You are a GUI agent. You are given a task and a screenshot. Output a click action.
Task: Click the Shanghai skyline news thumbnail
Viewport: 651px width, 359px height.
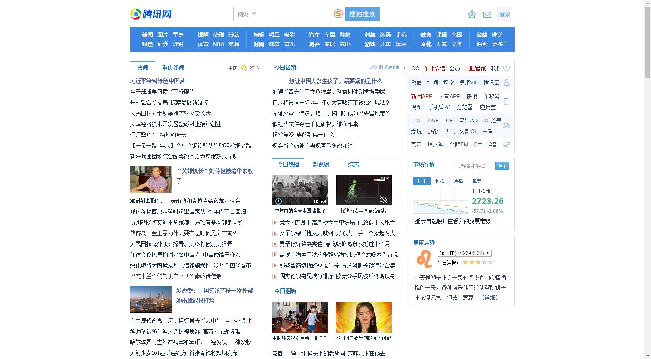point(151,299)
